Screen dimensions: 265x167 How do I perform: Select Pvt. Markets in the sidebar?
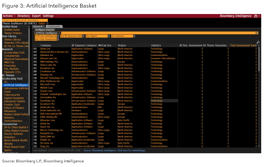[11, 69]
